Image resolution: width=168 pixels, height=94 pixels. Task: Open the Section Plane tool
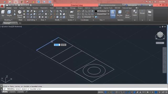(72, 14)
